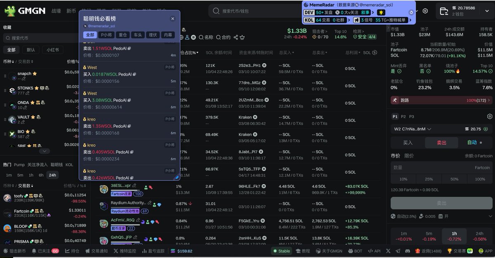Edit note pencil under snapch

(x=24, y=78)
